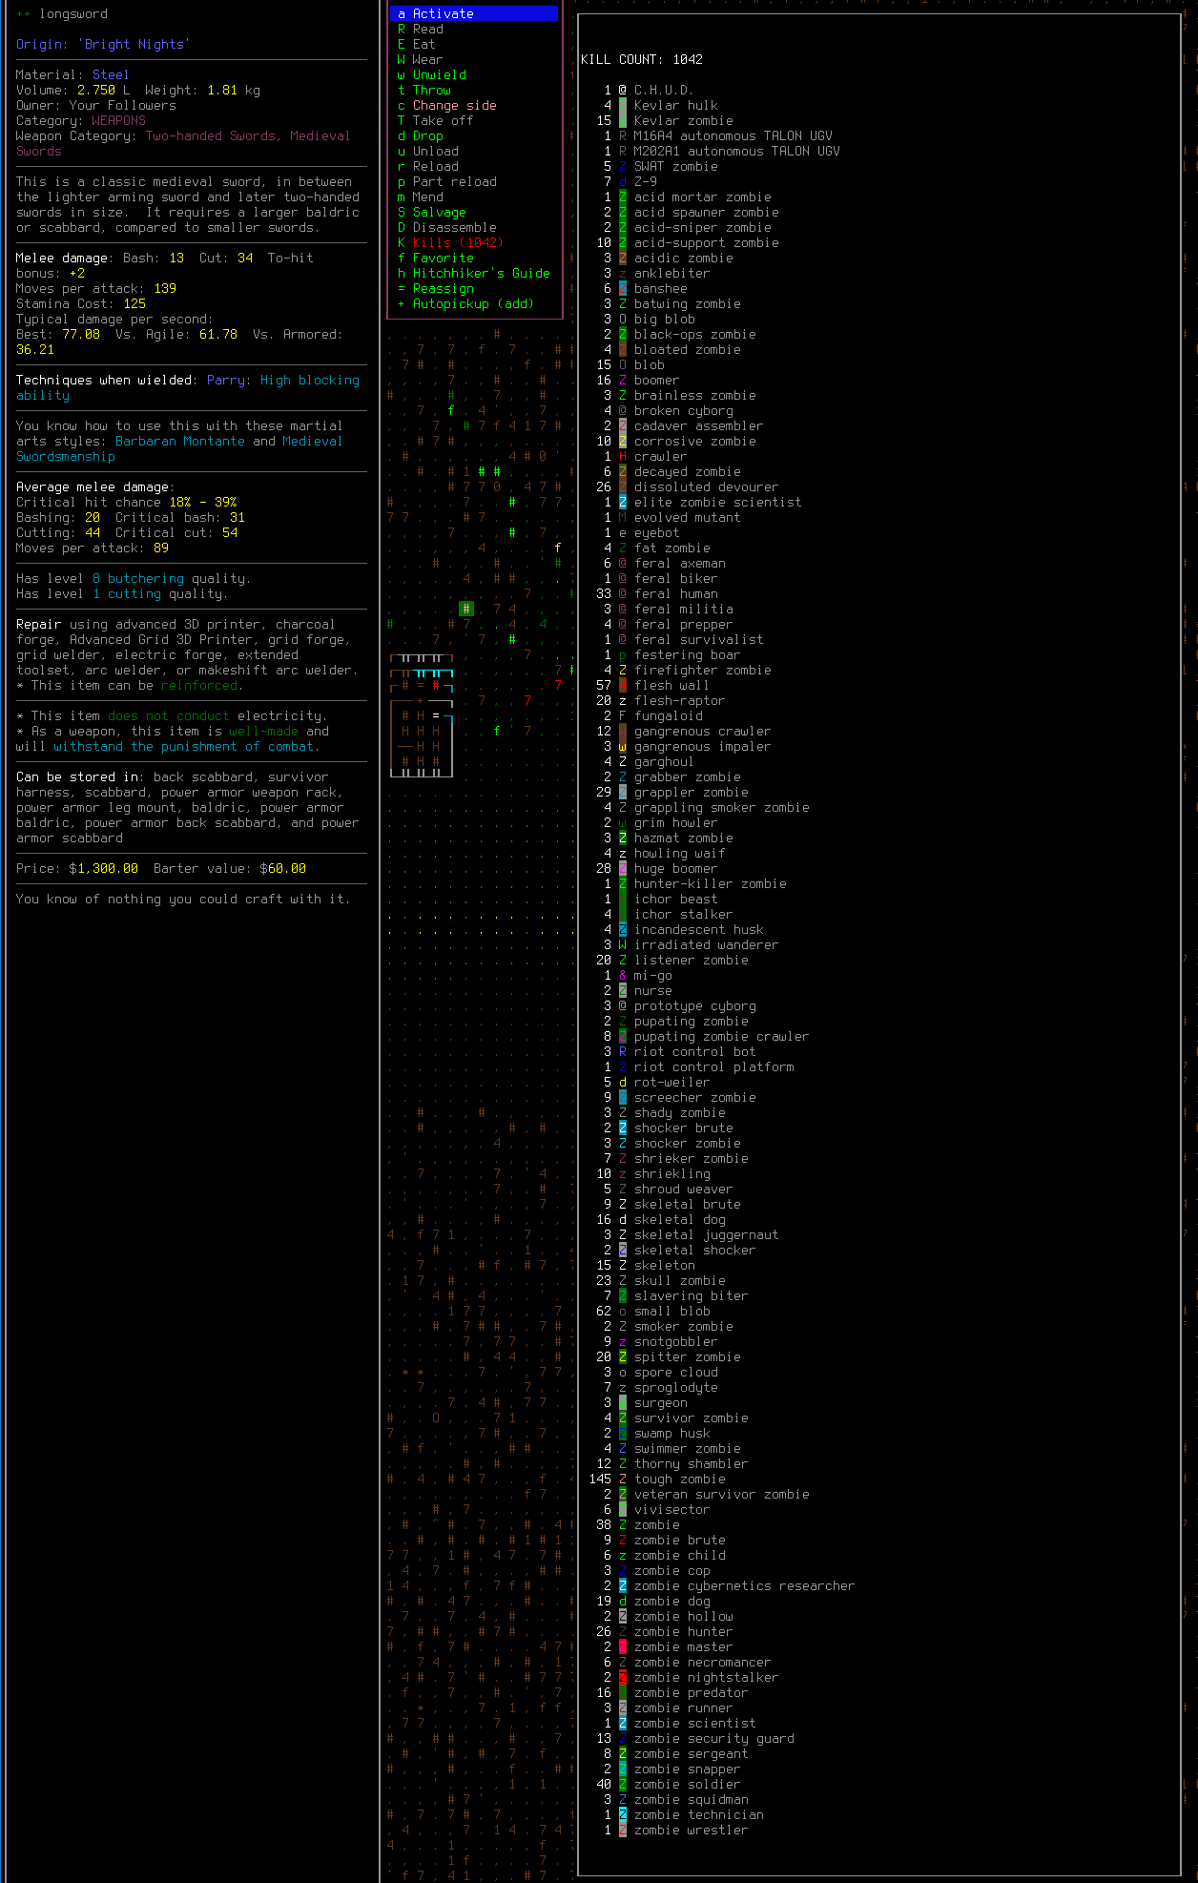Click the skeletal shocker icon
Screen dimensions: 1198x1883
(x=623, y=1250)
